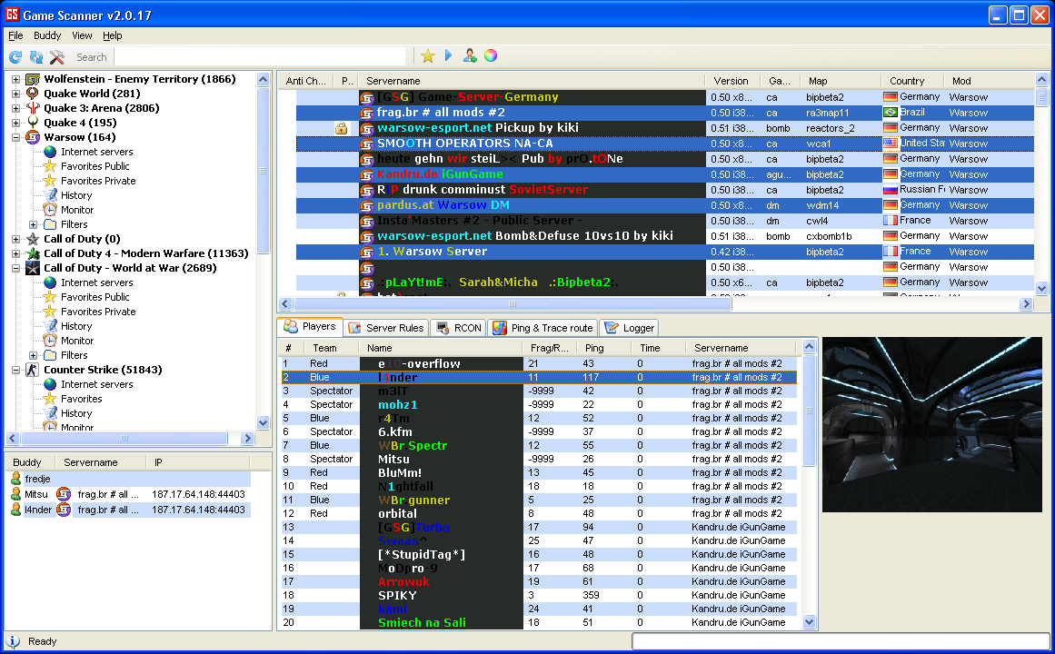Expand the Quake 3: Arena tree node

coord(15,108)
